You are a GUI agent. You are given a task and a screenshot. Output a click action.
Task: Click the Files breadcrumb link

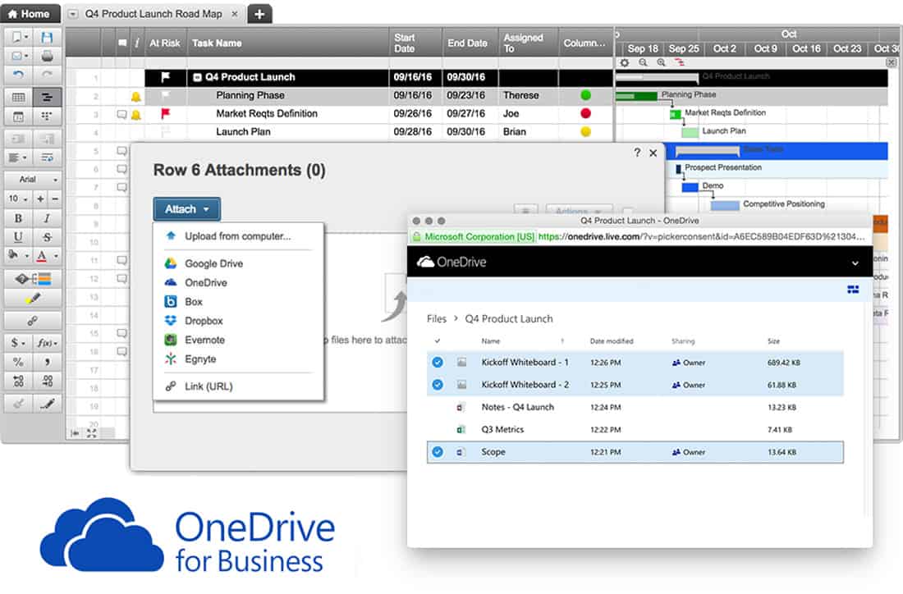tap(437, 319)
